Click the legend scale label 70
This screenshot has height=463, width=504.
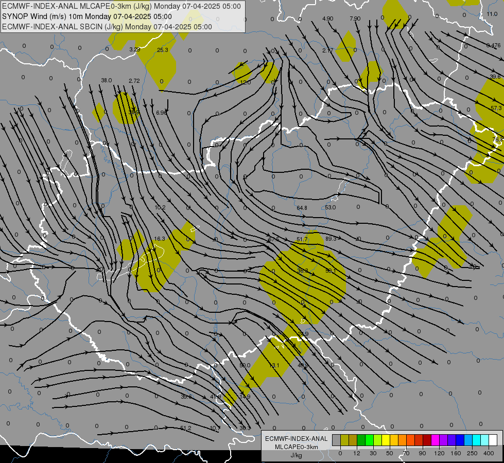click(406, 453)
